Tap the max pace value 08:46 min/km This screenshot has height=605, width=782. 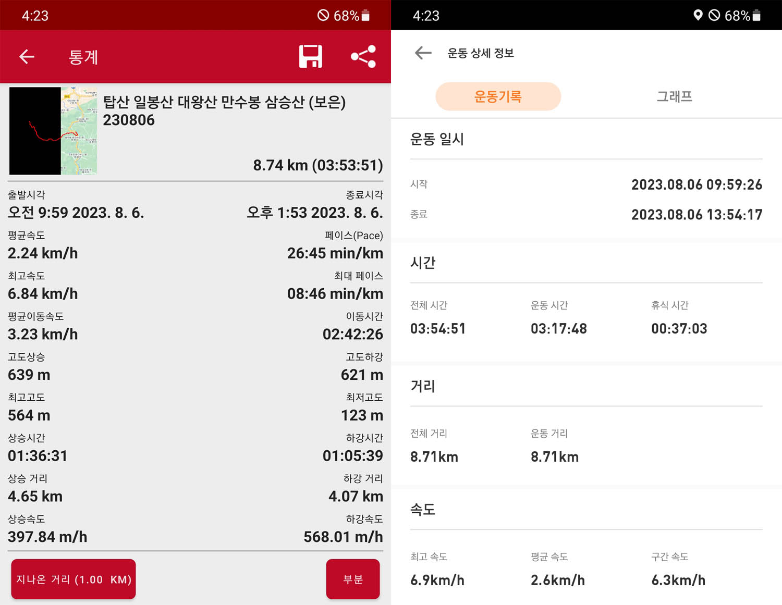(x=335, y=294)
